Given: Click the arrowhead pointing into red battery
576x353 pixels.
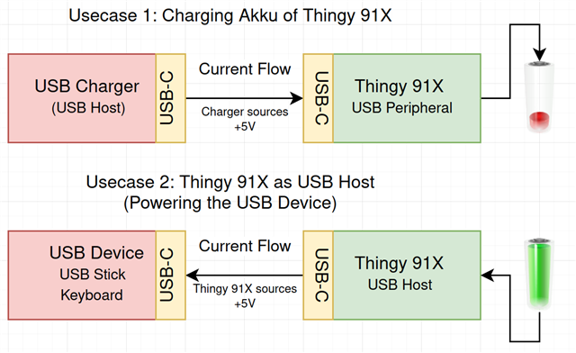Looking at the screenshot, I should coord(539,54).
